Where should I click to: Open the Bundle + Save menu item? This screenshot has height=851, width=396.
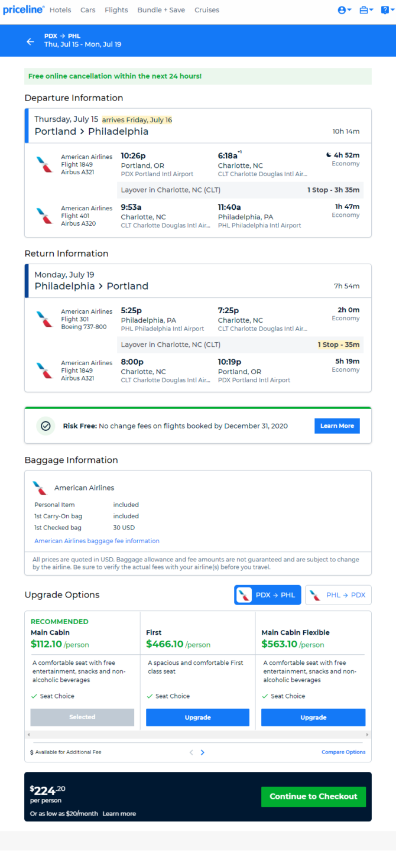click(x=161, y=10)
